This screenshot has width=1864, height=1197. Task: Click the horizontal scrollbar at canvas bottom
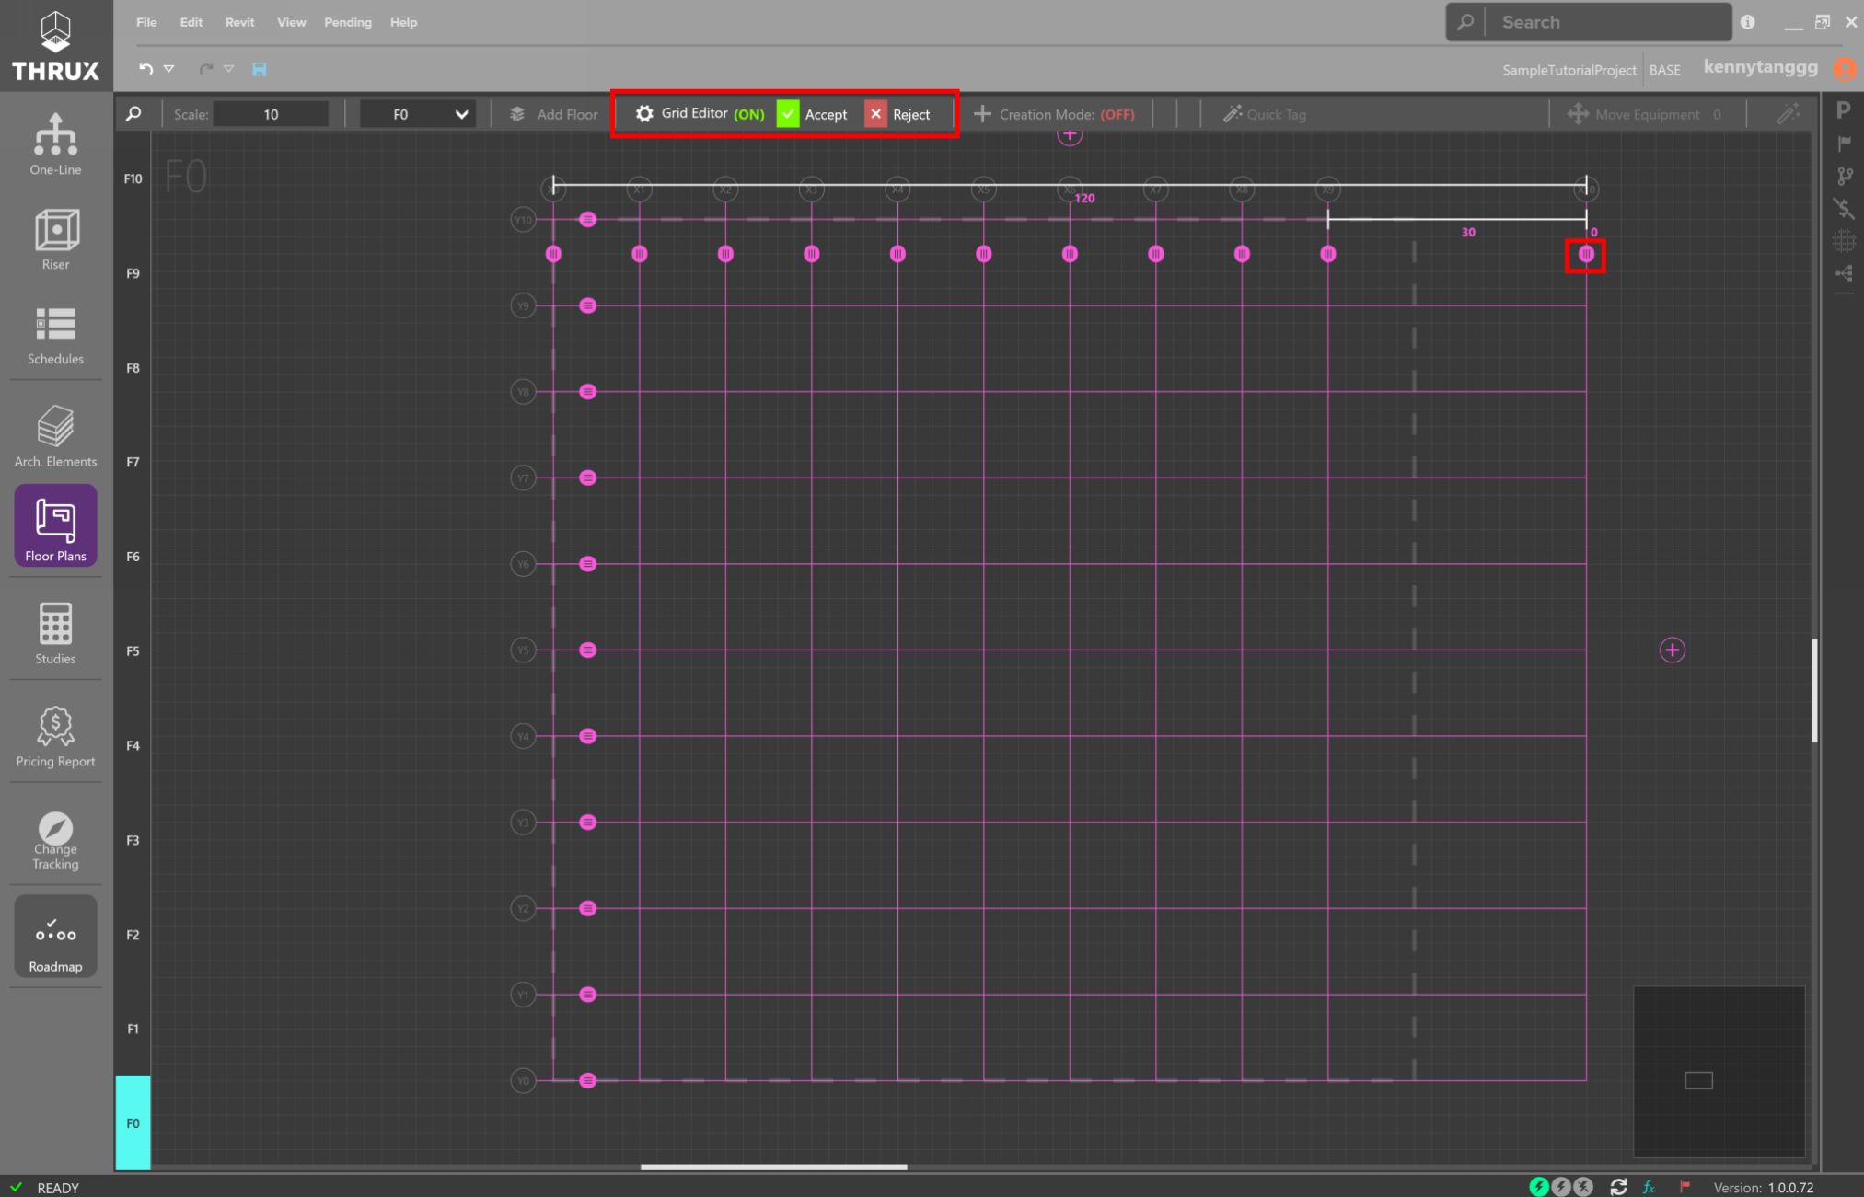(773, 1167)
